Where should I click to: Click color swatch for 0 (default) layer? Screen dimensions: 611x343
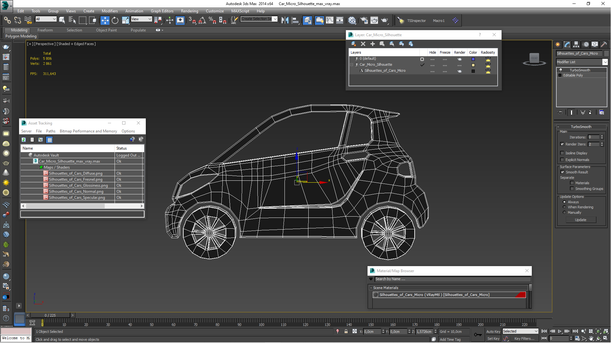click(473, 59)
